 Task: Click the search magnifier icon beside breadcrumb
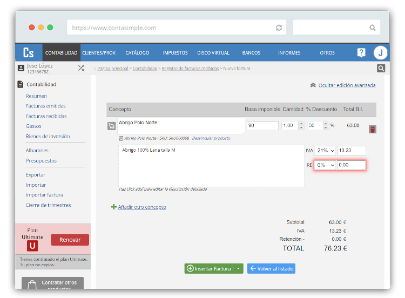pyautogui.click(x=381, y=69)
